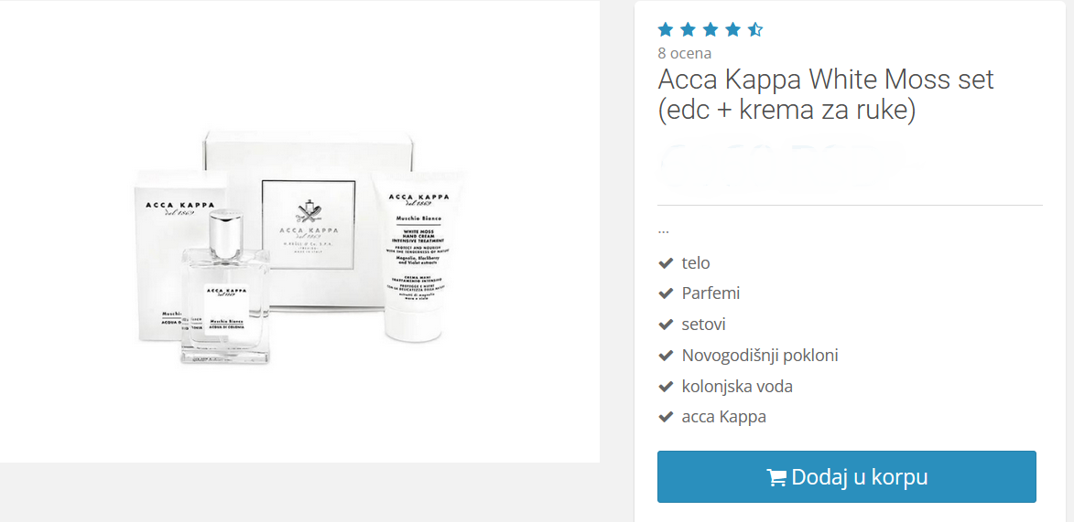The width and height of the screenshot is (1074, 522).
Task: Click the third rating star
Action: [x=711, y=29]
